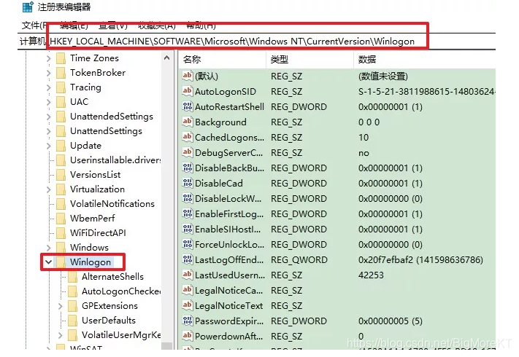
Task: Click the TokenBroker folder icon
Action: click(61, 73)
